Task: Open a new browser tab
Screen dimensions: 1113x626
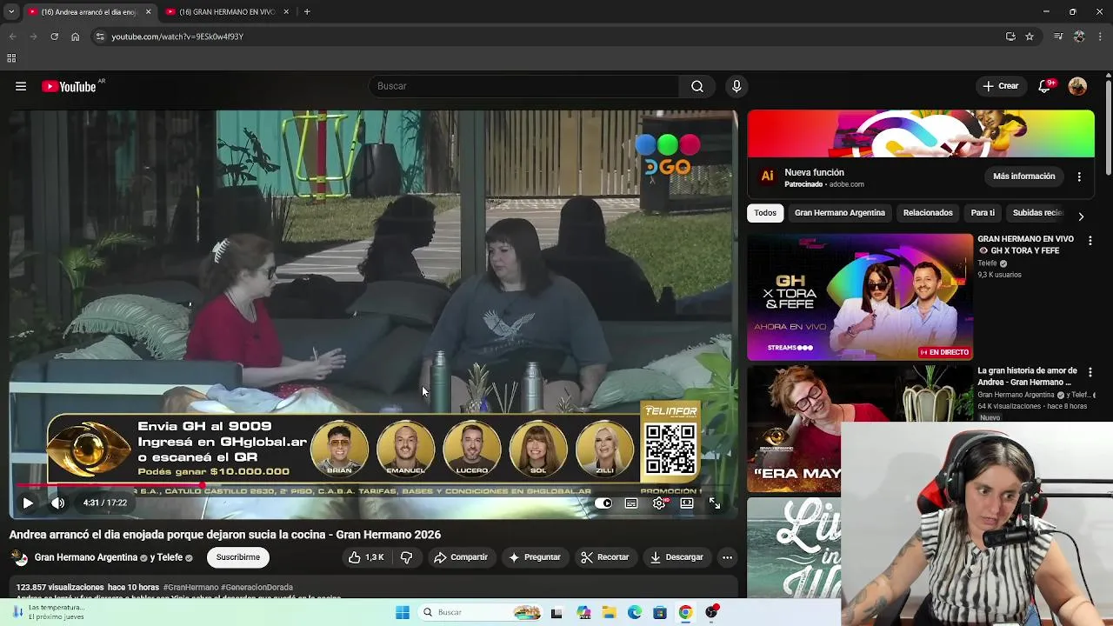Action: point(307,12)
